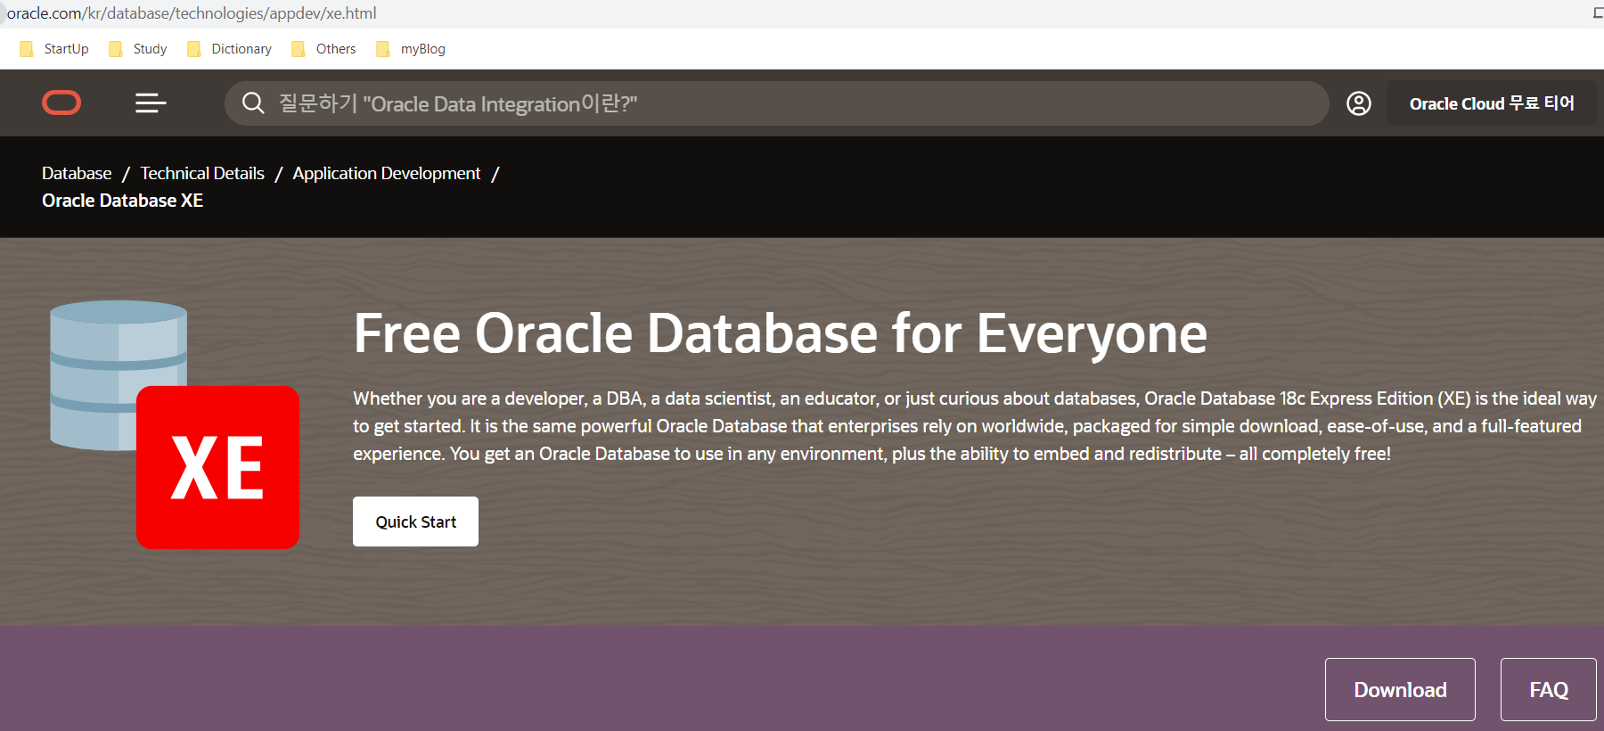Viewport: 1604px width, 731px height.
Task: Click the Free Oracle Database for Everyone heading
Action: 780,333
